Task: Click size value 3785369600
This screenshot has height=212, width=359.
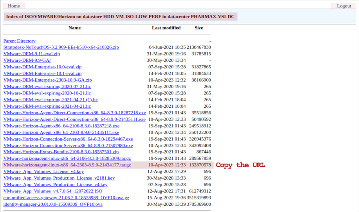Action: [x=199, y=204]
